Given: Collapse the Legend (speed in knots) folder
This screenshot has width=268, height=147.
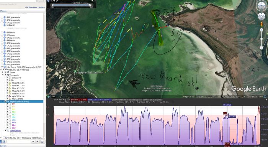Looking at the screenshot, I should point(3,101).
